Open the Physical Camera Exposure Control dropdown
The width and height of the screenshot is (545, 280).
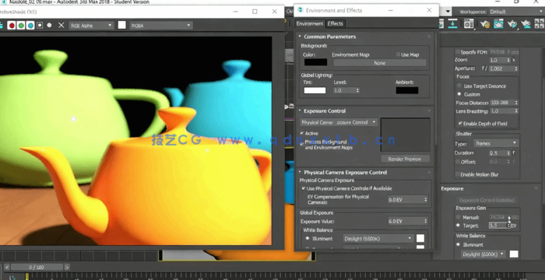click(339, 122)
